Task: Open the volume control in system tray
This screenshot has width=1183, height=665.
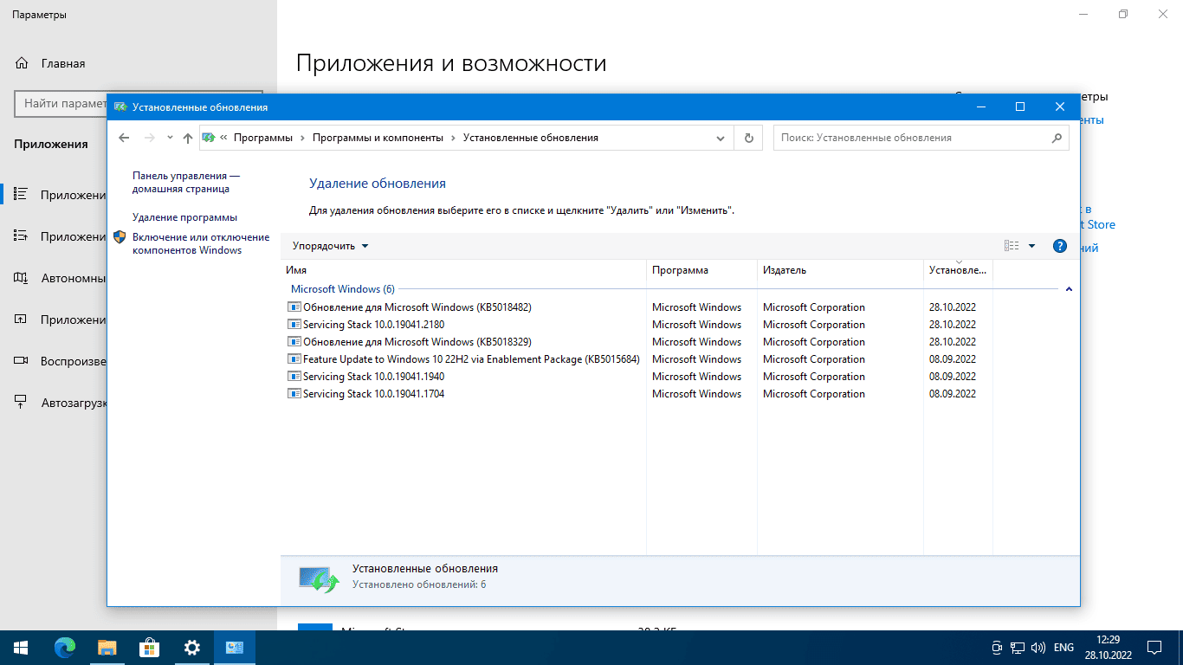Action: pyautogui.click(x=1038, y=648)
